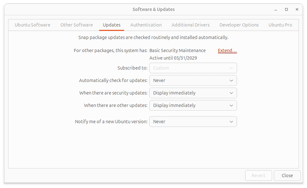
Task: Open the new Ubuntu version notification dropdown
Action: pyautogui.click(x=193, y=122)
